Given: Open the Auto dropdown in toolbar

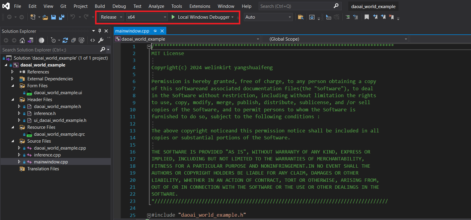Looking at the screenshot, I should tap(268, 17).
